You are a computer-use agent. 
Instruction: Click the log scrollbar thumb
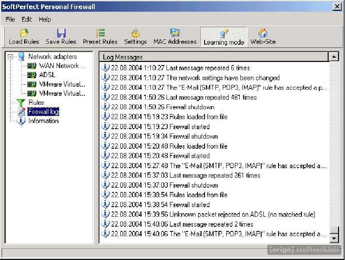click(334, 230)
